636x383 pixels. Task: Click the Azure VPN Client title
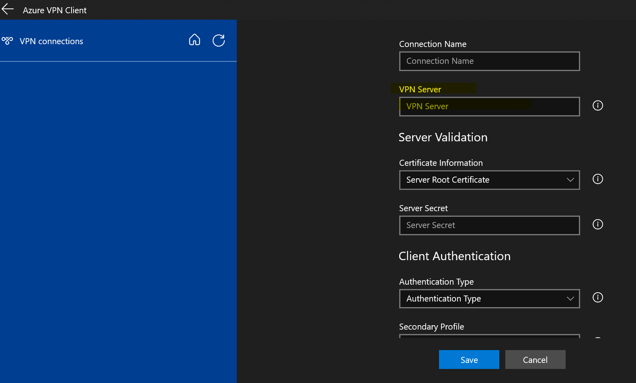55,10
